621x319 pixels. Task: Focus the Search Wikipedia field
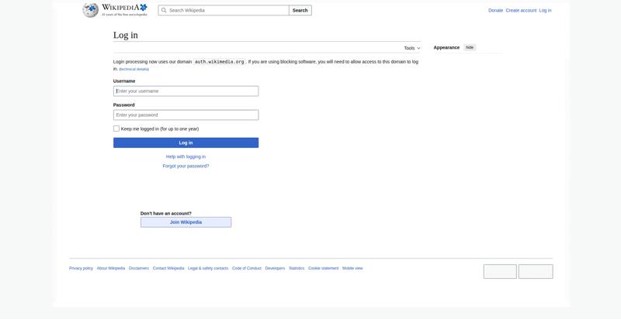point(227,11)
